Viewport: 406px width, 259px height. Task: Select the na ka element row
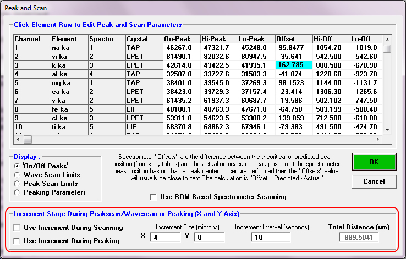pyautogui.click(x=68, y=48)
